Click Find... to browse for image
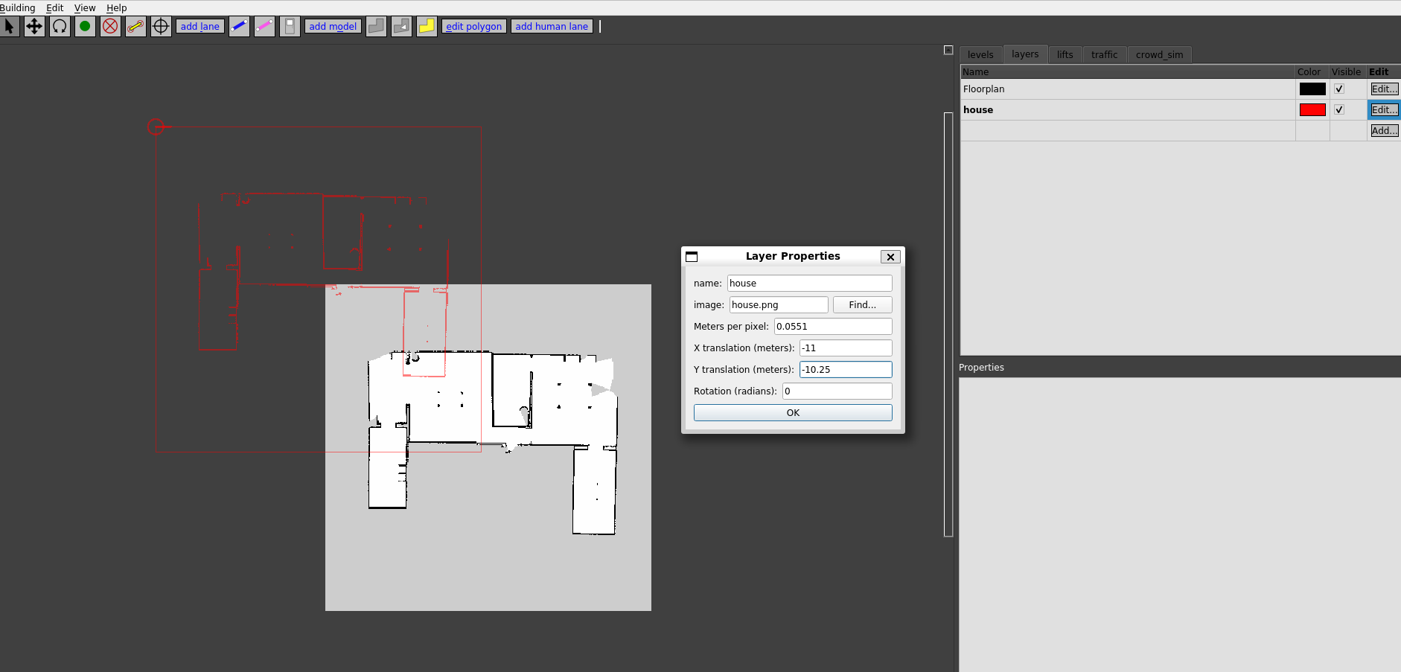1401x672 pixels. [x=862, y=305]
